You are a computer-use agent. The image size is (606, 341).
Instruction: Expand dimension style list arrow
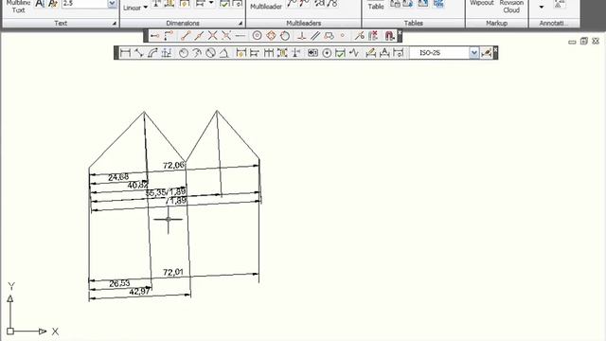click(473, 53)
